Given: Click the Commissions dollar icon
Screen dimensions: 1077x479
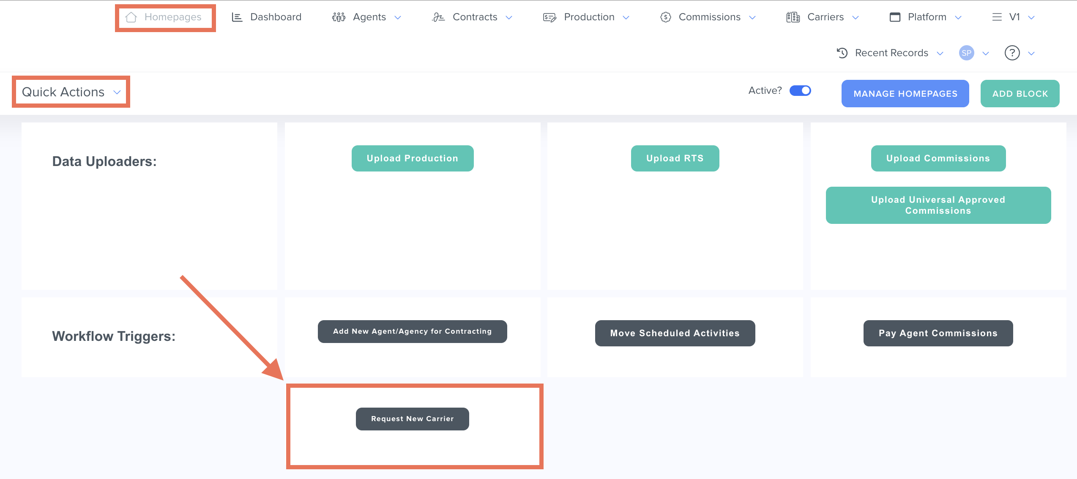Looking at the screenshot, I should [x=666, y=17].
